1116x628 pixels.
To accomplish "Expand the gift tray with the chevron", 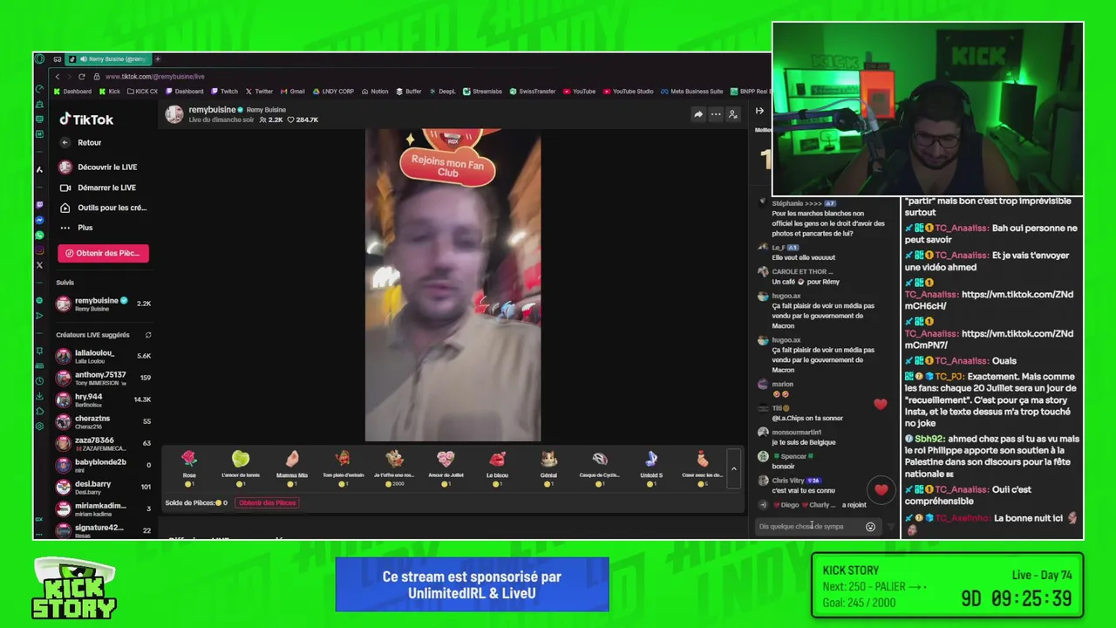I will click(x=734, y=469).
